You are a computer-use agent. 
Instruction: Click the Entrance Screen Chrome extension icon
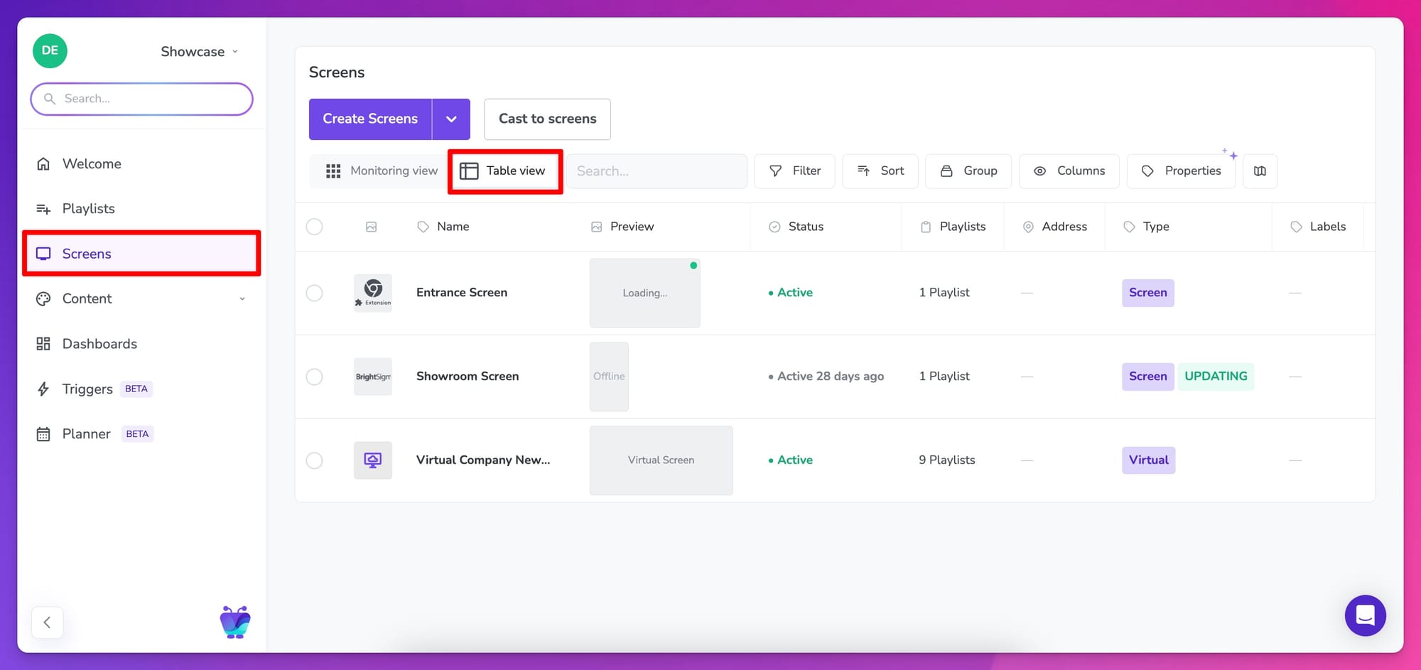(x=373, y=293)
